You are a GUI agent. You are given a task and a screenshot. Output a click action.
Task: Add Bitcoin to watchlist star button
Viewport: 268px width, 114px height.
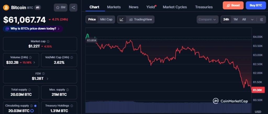[x=60, y=8]
